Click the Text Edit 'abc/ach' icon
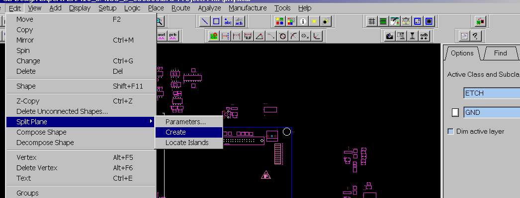The width and height of the screenshot is (520, 198). point(239,21)
